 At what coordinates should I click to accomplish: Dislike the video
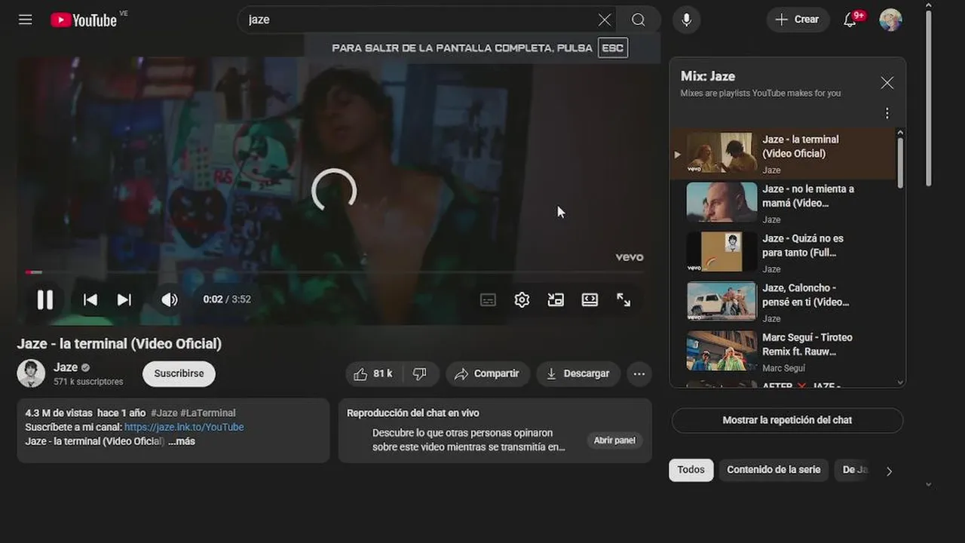pos(421,373)
